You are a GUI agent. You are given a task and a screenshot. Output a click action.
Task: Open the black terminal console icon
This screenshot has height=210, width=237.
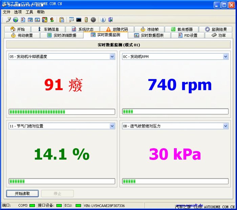click(79, 20)
